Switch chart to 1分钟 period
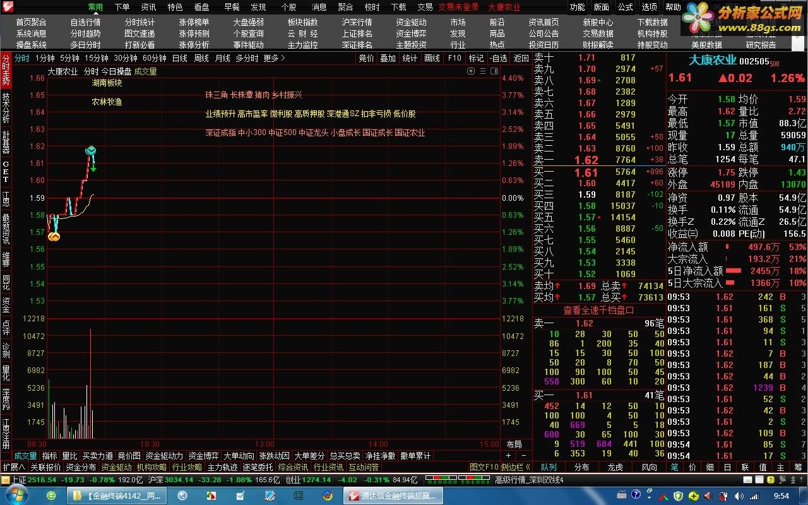The height and width of the screenshot is (505, 808). tap(45, 58)
